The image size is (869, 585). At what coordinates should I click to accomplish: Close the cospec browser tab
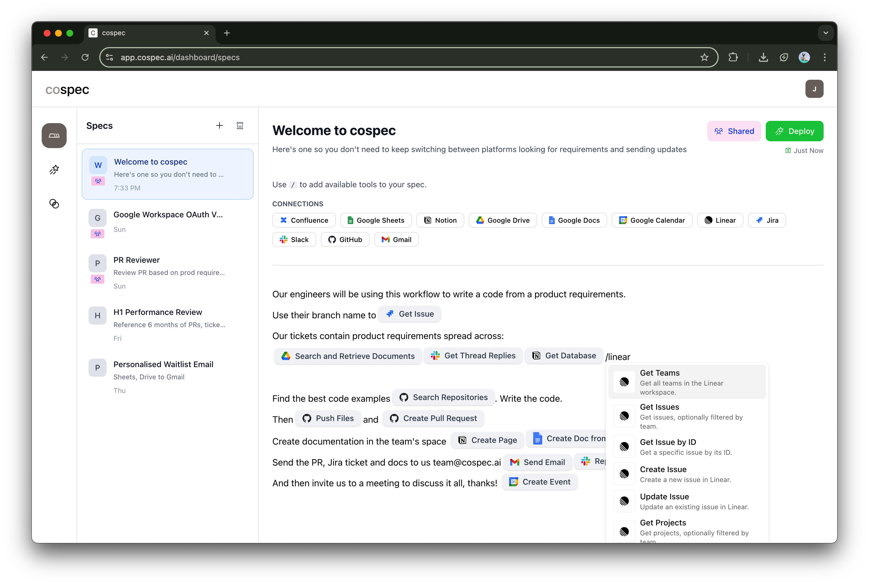tap(206, 33)
